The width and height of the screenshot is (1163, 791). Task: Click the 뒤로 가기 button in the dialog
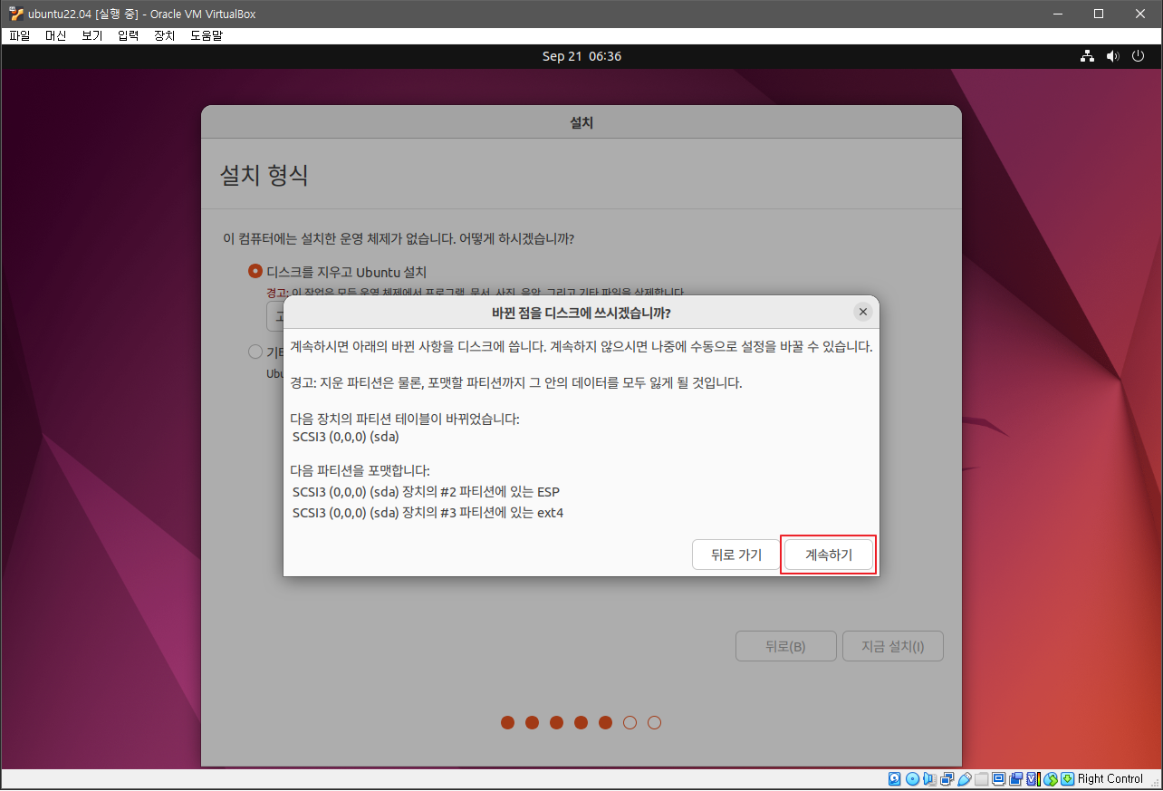736,555
